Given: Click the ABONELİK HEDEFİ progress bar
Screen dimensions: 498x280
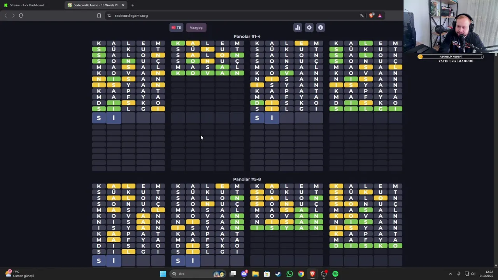Looking at the screenshot, I should point(451,57).
